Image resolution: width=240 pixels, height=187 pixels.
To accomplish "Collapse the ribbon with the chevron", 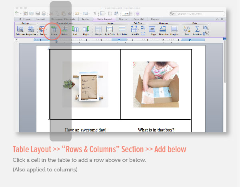I will coord(217,19).
